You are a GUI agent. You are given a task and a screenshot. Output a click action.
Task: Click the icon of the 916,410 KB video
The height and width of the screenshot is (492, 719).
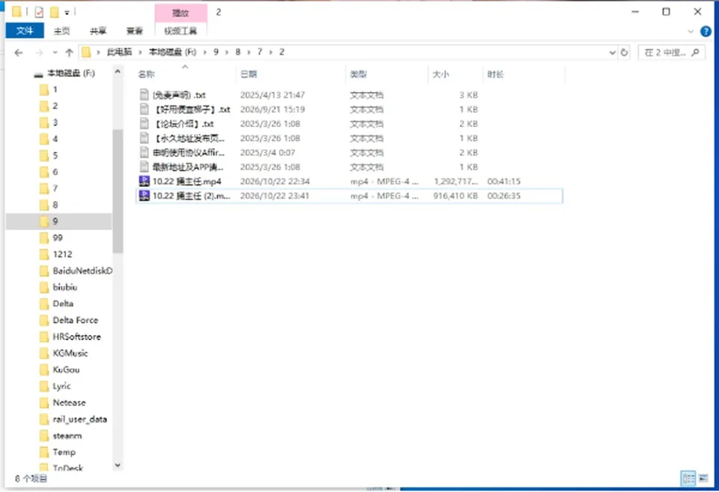click(144, 196)
